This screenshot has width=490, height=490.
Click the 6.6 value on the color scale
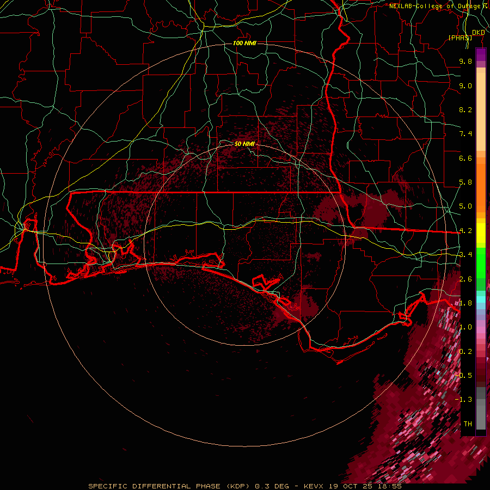pyautogui.click(x=465, y=158)
